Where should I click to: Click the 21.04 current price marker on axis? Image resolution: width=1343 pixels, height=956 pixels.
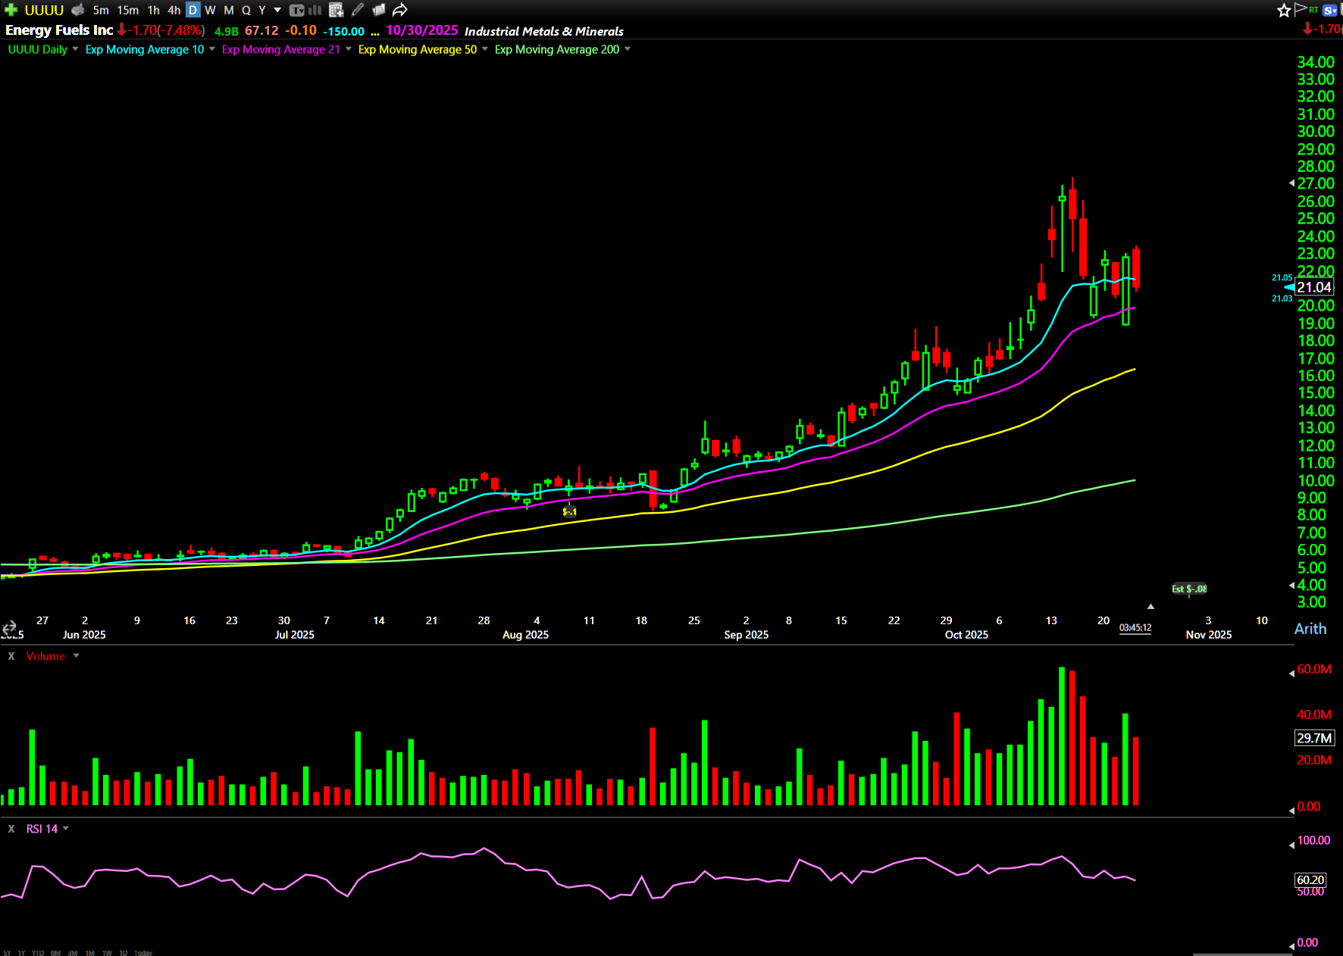[x=1313, y=287]
